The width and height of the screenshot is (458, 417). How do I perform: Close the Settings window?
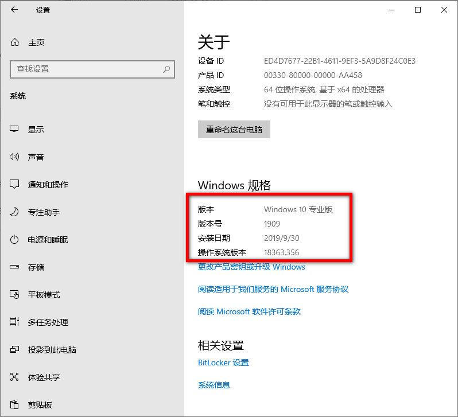click(444, 10)
